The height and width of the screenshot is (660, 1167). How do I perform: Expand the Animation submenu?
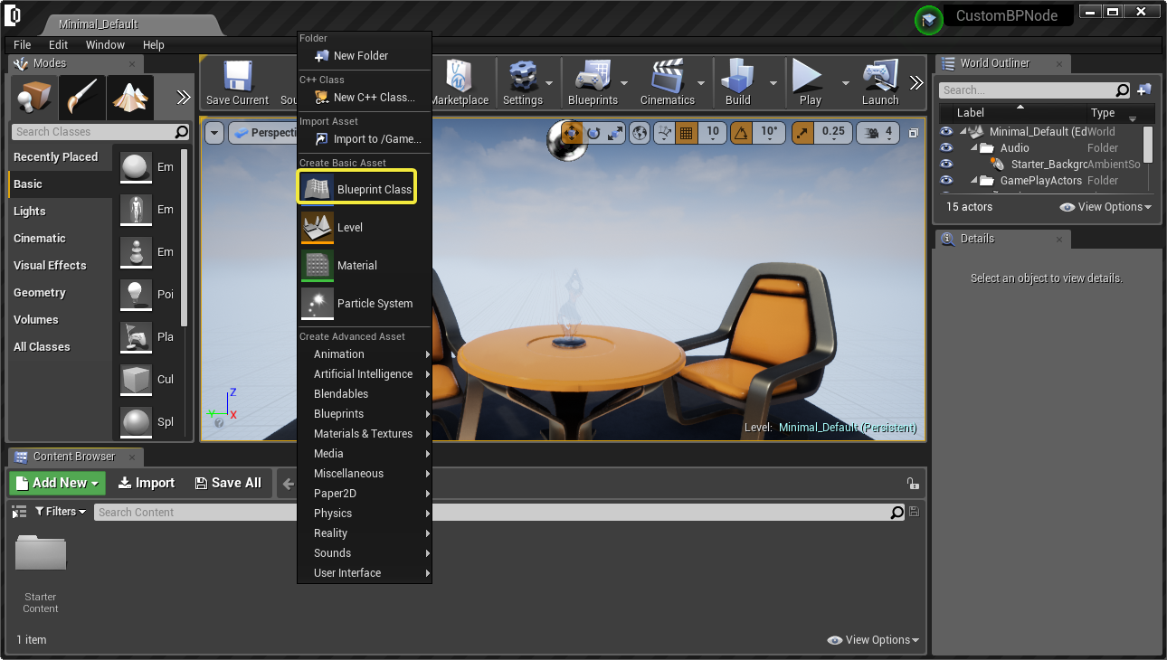click(365, 354)
